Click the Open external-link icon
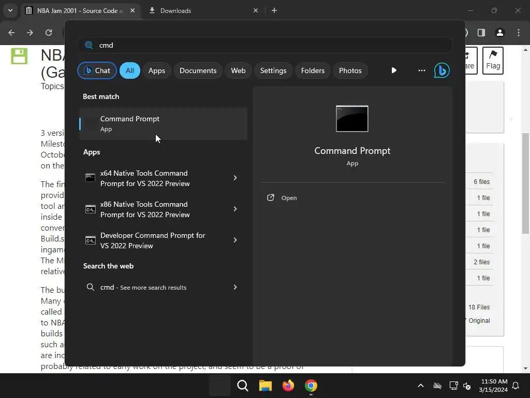Image resolution: width=530 pixels, height=398 pixels. 270,197
